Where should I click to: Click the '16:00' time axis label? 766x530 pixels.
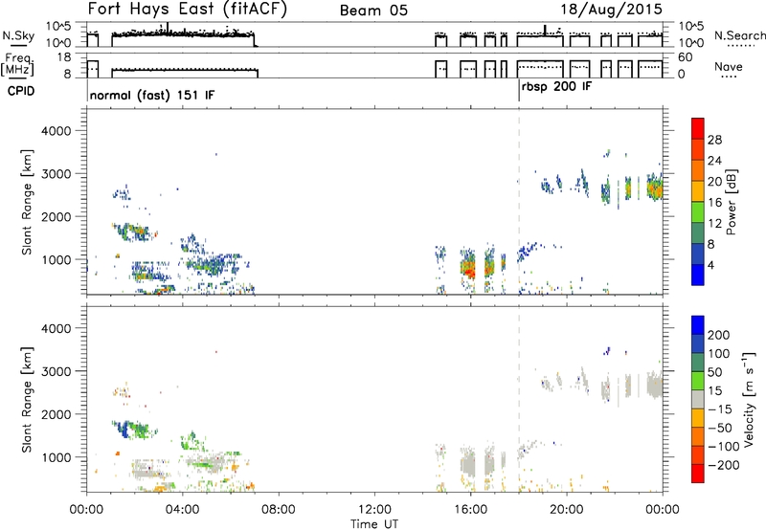(470, 510)
